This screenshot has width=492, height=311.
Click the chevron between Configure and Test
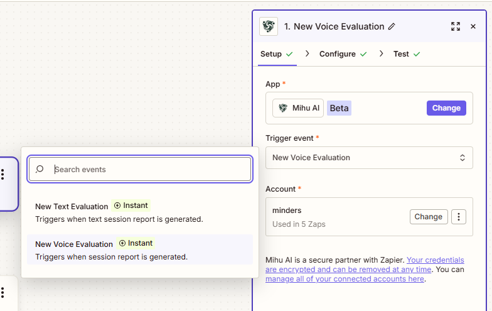[x=381, y=54]
